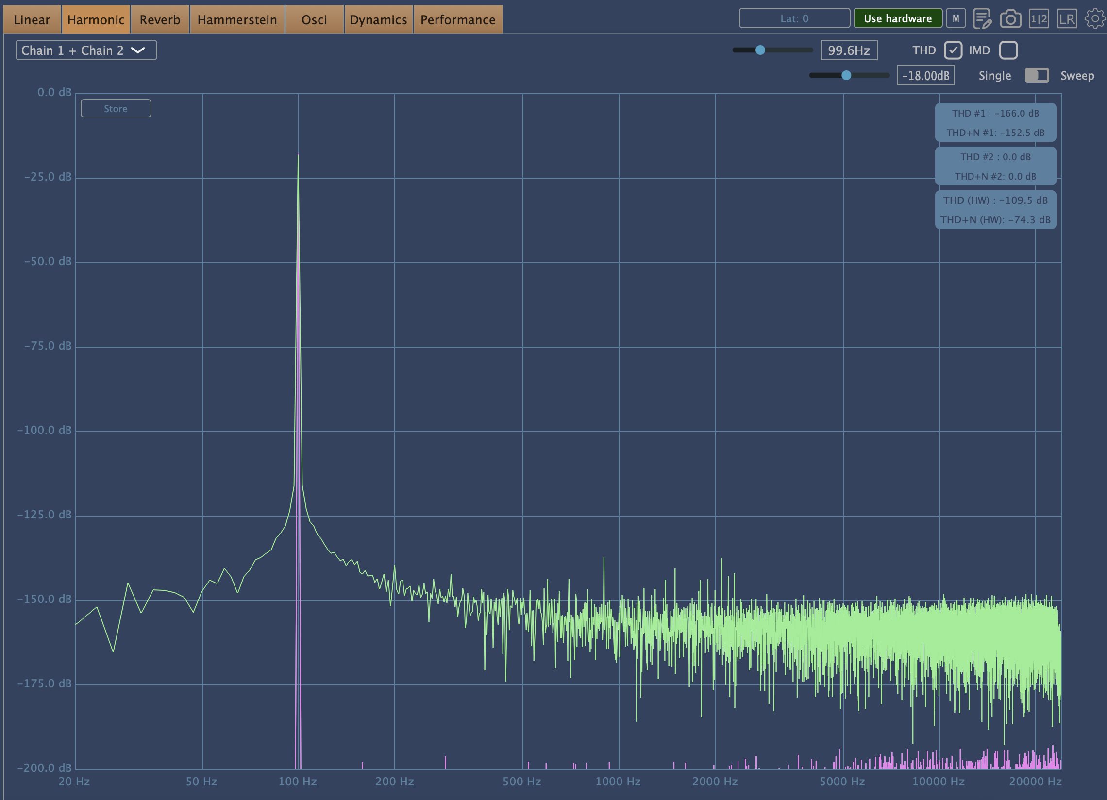Click the 0.0 dB axis label
The width and height of the screenshot is (1107, 800).
point(55,92)
